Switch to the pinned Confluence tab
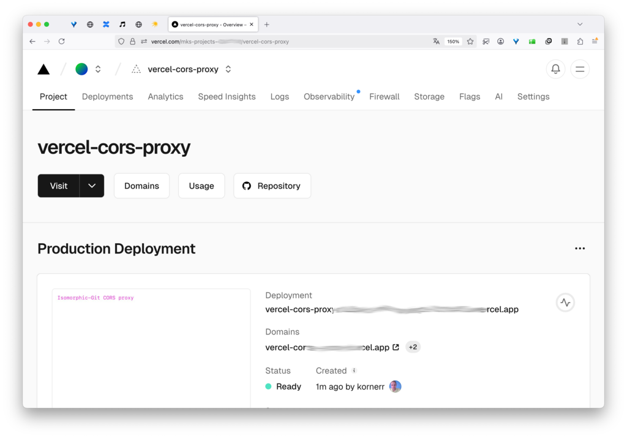 106,25
